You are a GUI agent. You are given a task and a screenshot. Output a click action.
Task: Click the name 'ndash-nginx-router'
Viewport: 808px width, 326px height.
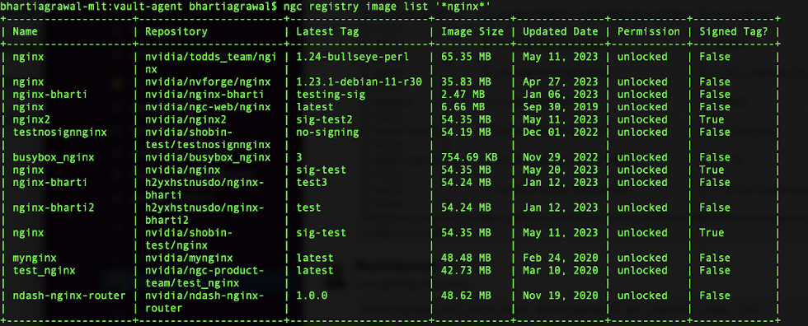coord(69,296)
